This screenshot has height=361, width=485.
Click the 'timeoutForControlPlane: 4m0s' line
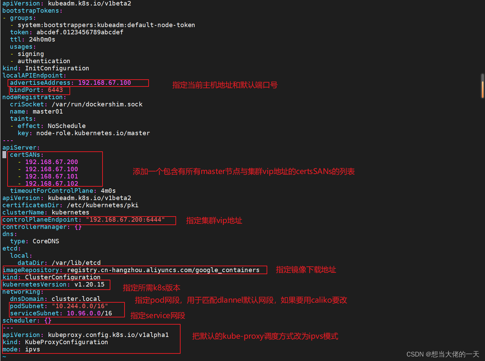click(63, 191)
